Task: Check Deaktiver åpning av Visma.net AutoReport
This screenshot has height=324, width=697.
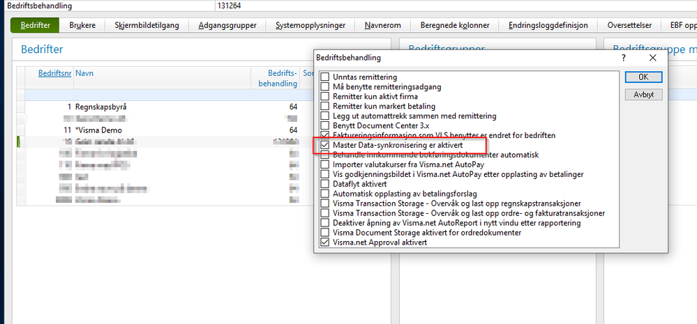Action: [x=325, y=223]
